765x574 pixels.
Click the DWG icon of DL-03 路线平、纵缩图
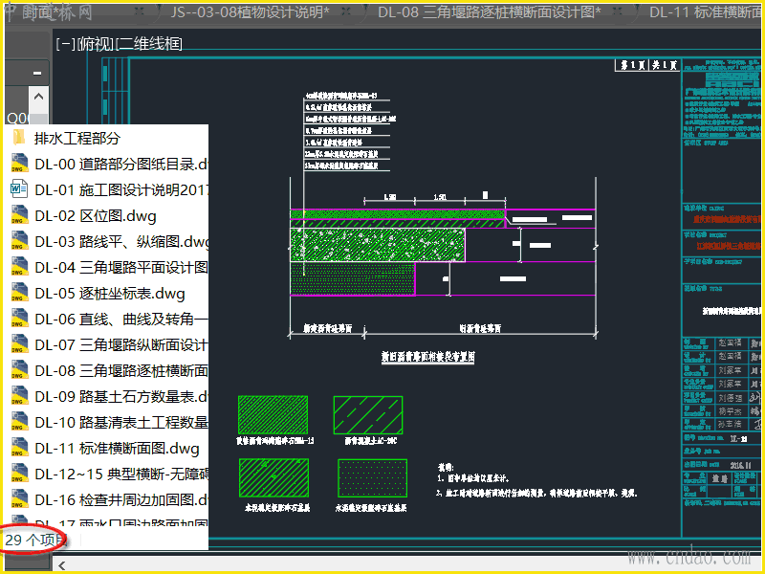(x=19, y=241)
